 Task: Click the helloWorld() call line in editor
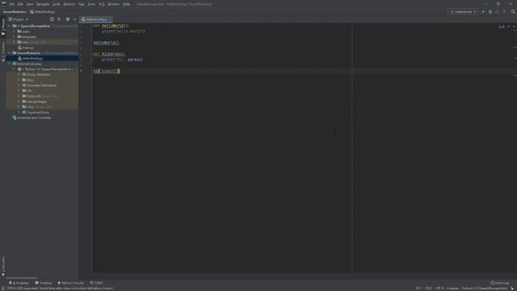tap(106, 43)
